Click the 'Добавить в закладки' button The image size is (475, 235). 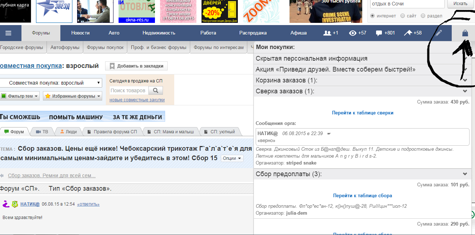(136, 66)
